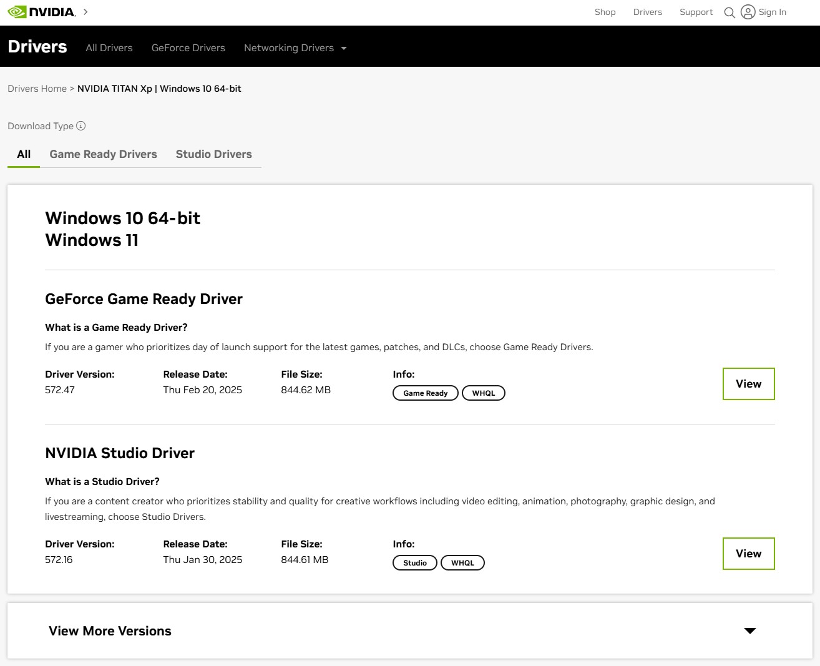Click the Drivers heading in black bar
The height and width of the screenshot is (666, 820).
[37, 47]
